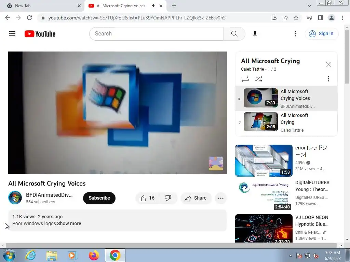Close the New Tab tab
Image resolution: width=350 pixels, height=262 pixels.
pos(79,6)
